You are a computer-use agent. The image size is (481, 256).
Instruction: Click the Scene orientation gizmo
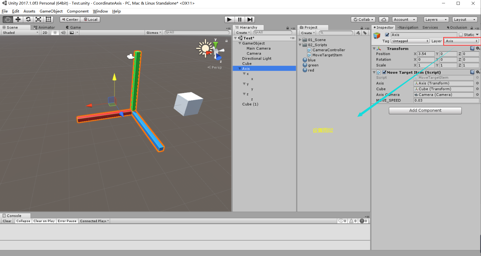point(216,51)
